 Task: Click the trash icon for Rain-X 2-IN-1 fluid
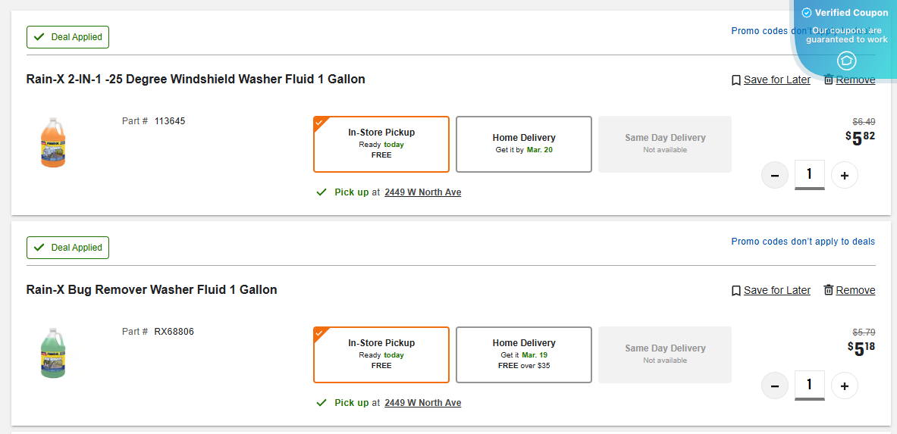click(829, 80)
